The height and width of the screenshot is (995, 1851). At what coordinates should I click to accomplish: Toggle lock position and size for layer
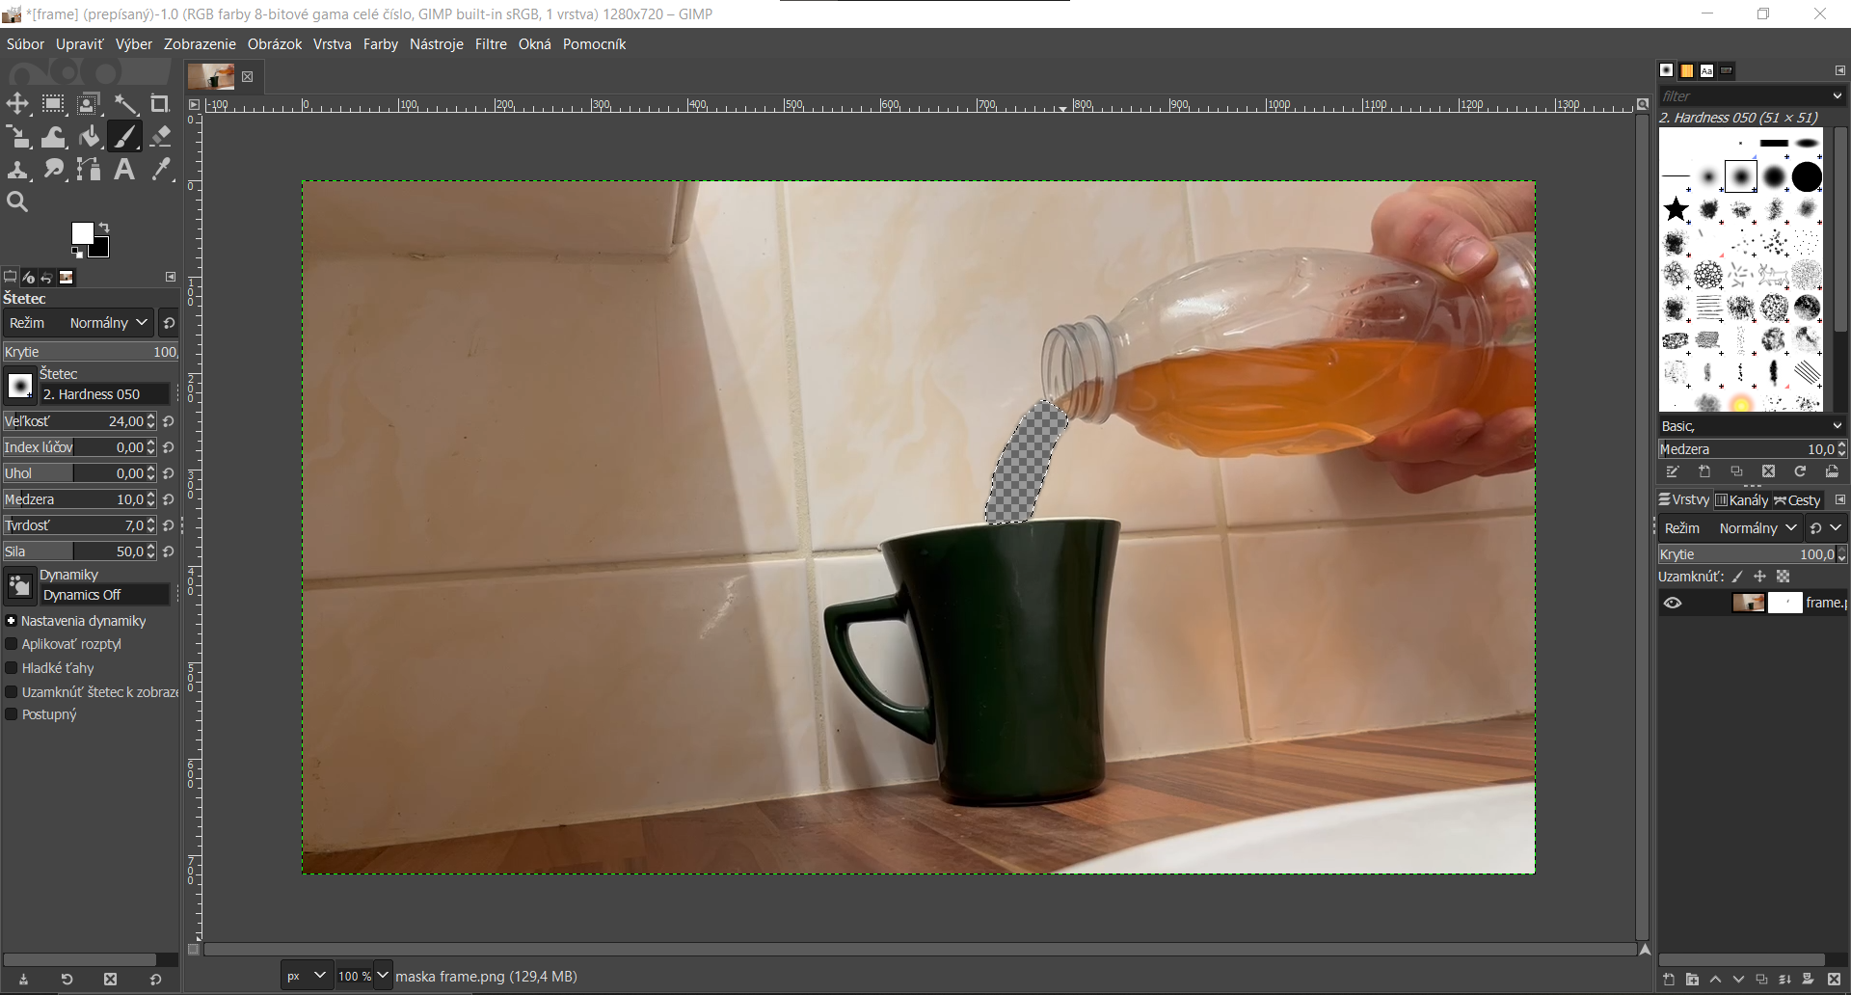point(1760,577)
